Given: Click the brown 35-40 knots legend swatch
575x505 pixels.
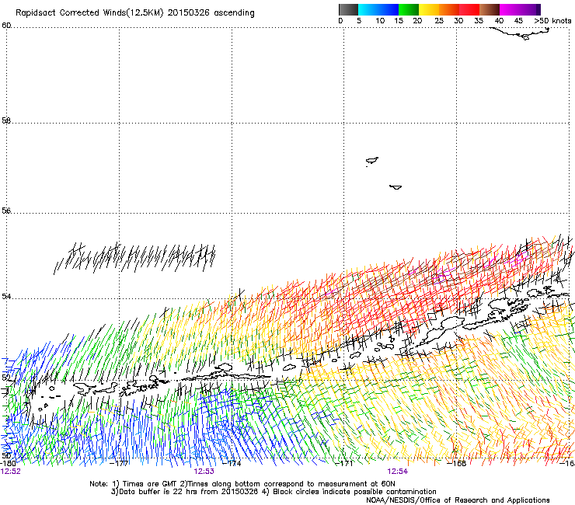Looking at the screenshot, I should (490, 9).
